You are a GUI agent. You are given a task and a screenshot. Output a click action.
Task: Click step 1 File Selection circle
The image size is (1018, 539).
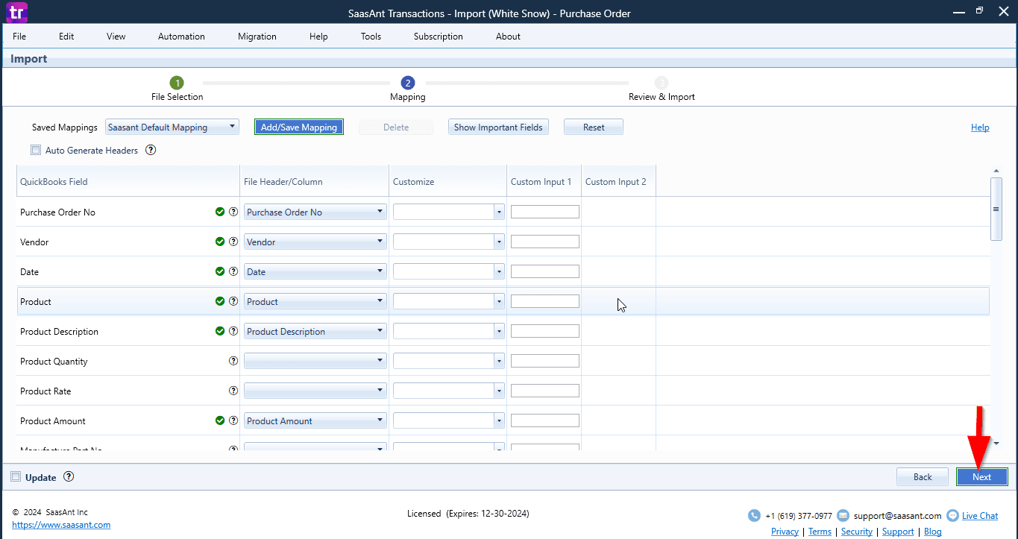coord(177,83)
